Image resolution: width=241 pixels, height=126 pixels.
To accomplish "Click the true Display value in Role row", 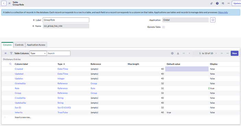I will (x=212, y=88).
